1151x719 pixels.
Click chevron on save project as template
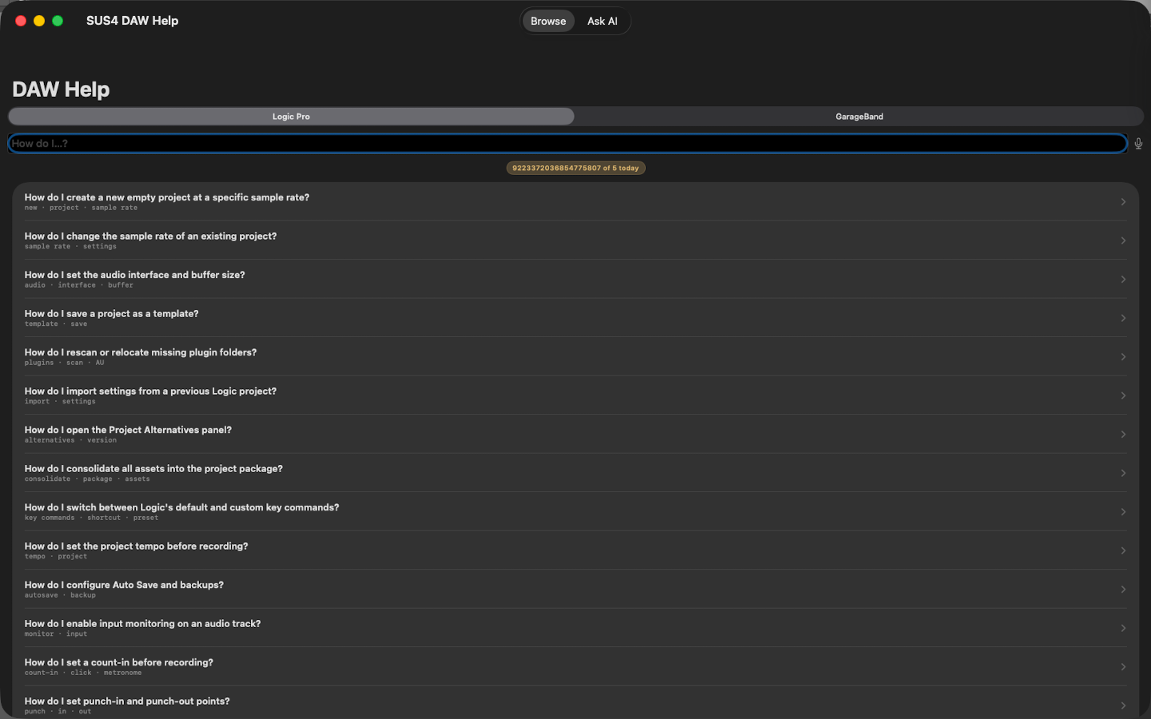click(1123, 318)
